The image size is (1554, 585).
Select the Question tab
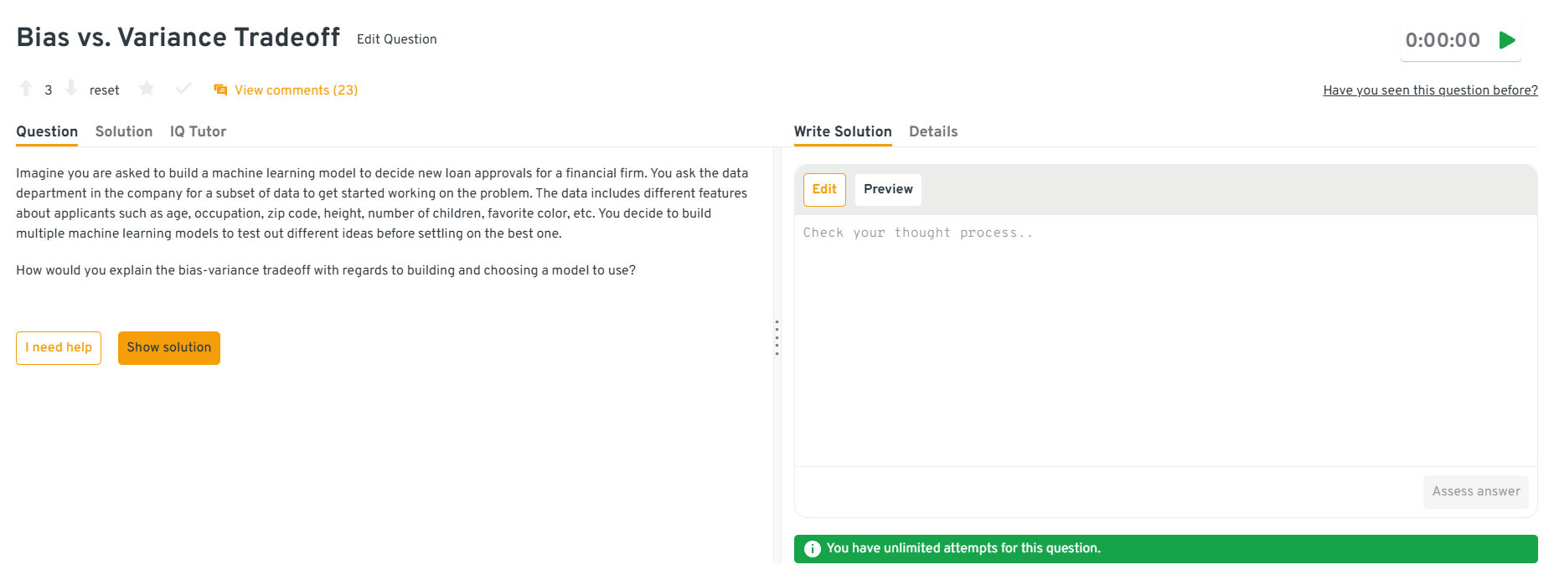pos(47,131)
